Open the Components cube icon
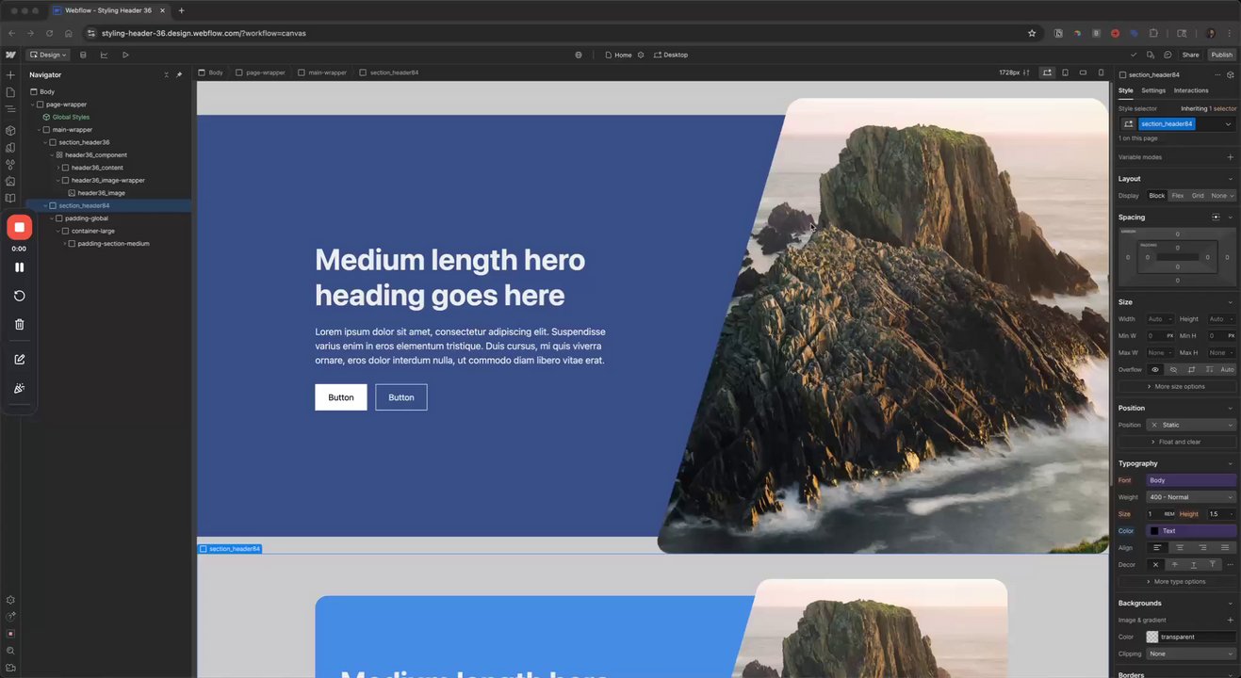 point(10,131)
